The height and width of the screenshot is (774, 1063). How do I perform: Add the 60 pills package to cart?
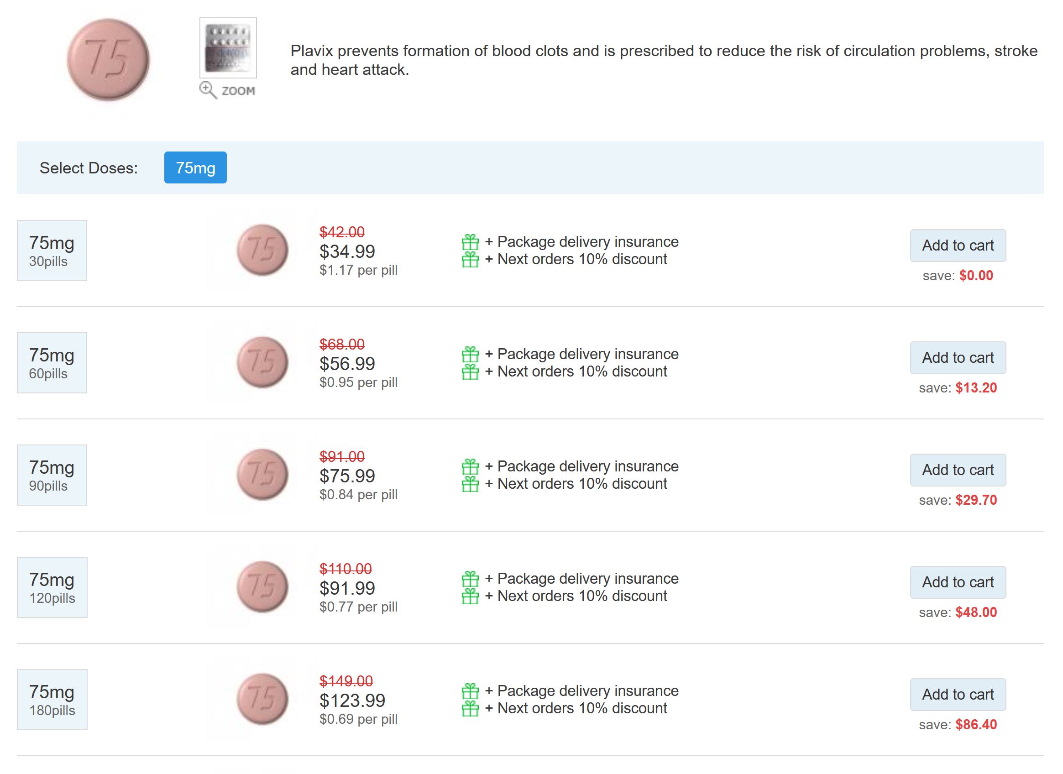click(x=958, y=358)
